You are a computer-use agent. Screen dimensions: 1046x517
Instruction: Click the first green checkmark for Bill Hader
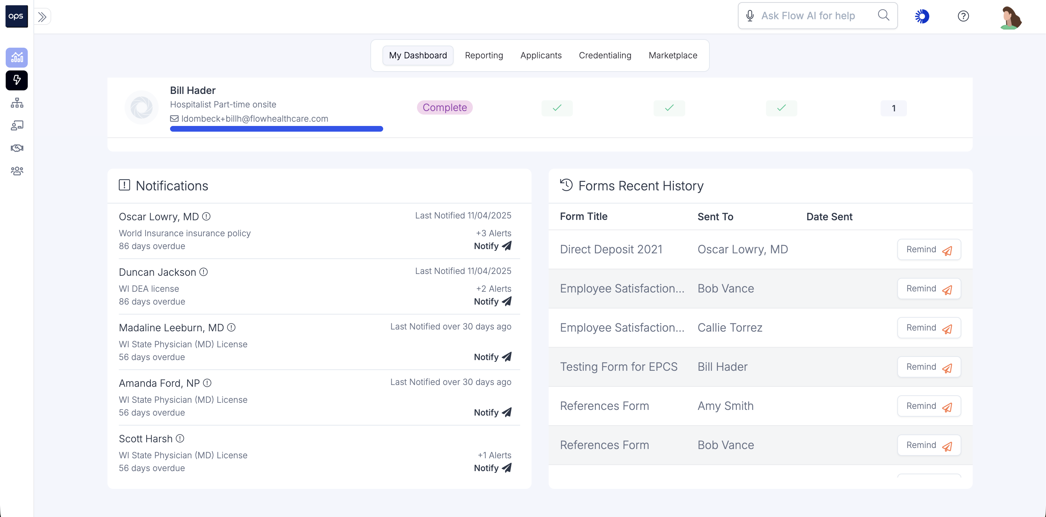pyautogui.click(x=557, y=108)
